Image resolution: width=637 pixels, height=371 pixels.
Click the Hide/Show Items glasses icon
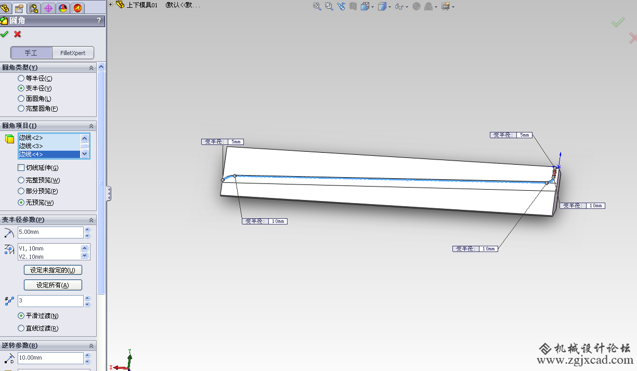pos(399,6)
